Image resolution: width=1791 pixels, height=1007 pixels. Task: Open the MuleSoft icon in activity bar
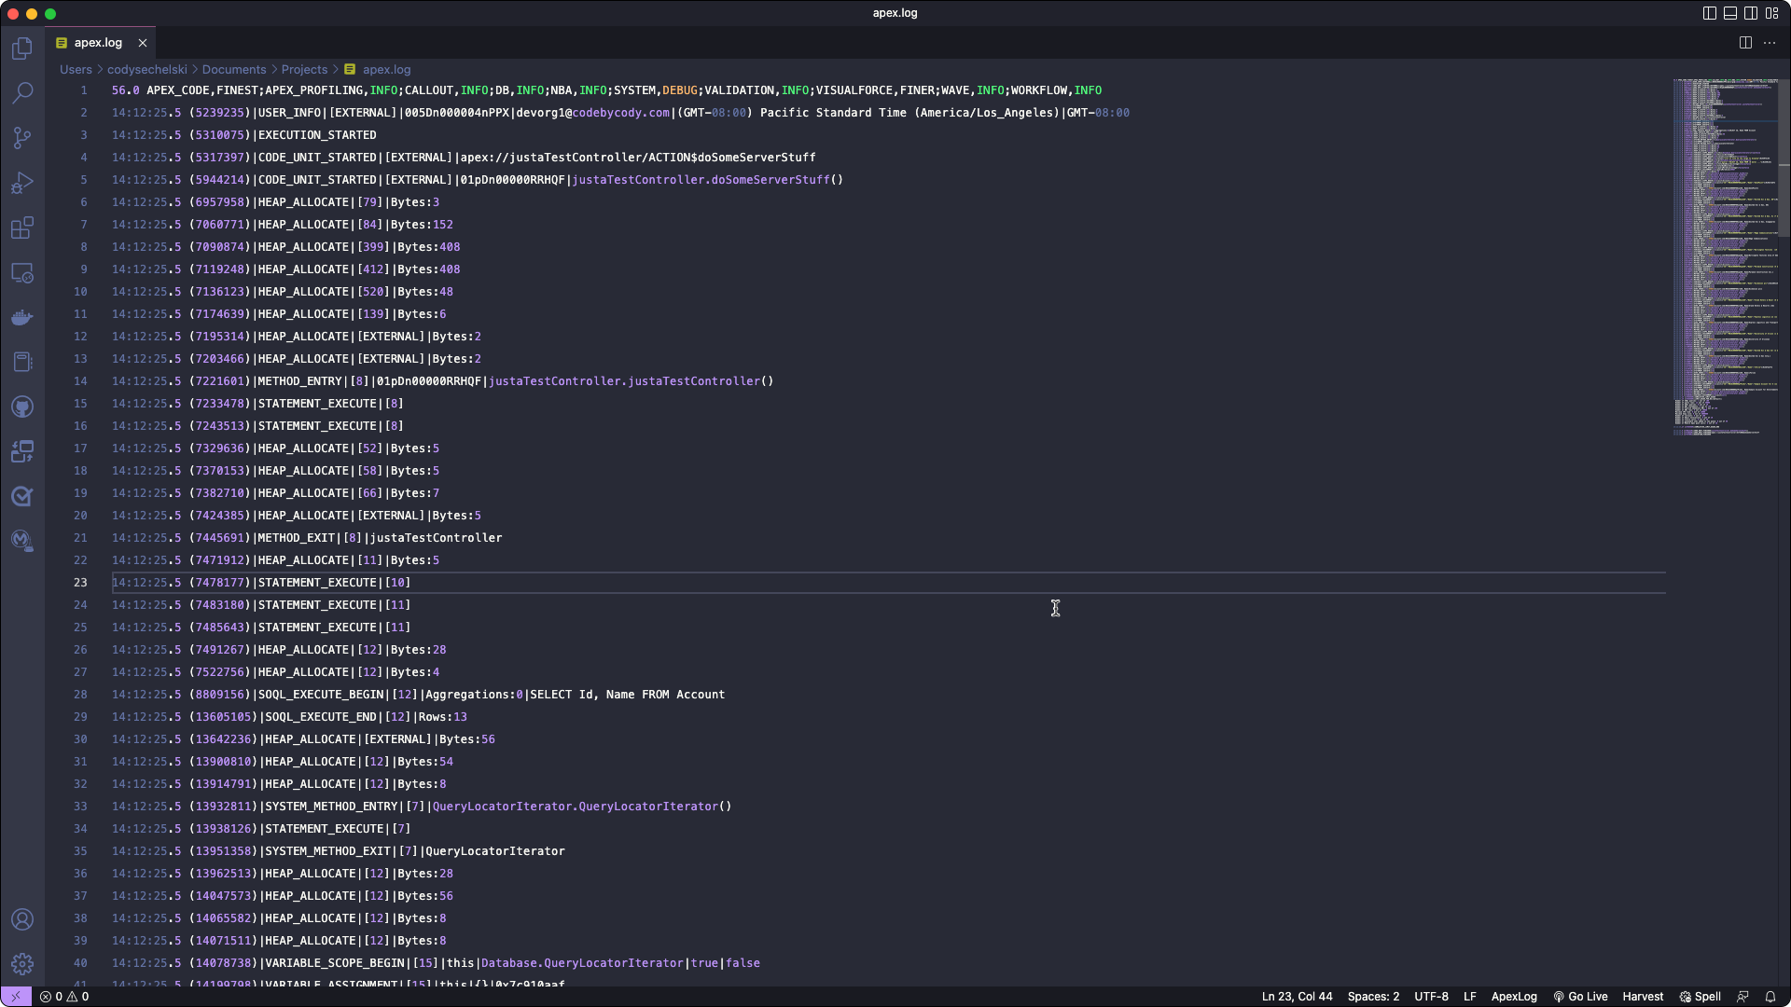point(22,541)
